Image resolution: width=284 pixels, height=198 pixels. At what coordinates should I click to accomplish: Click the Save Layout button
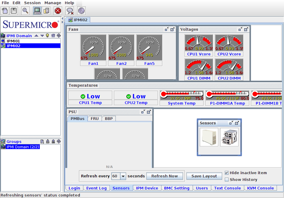tap(204, 176)
